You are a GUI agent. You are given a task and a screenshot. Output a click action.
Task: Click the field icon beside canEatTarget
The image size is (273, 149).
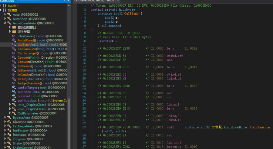click(x=14, y=87)
